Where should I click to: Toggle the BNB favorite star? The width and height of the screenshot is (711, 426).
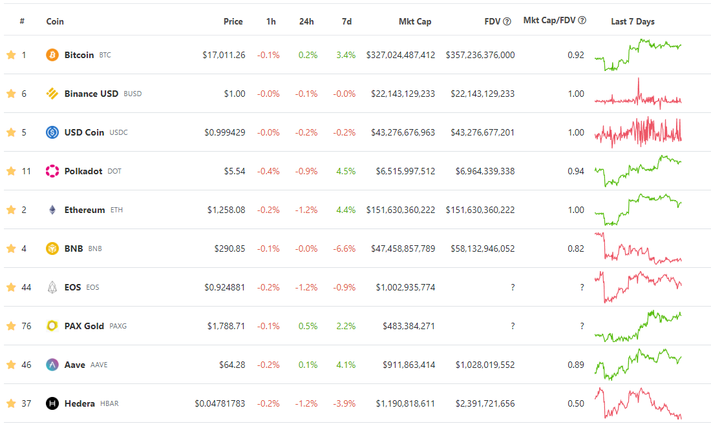coord(12,249)
